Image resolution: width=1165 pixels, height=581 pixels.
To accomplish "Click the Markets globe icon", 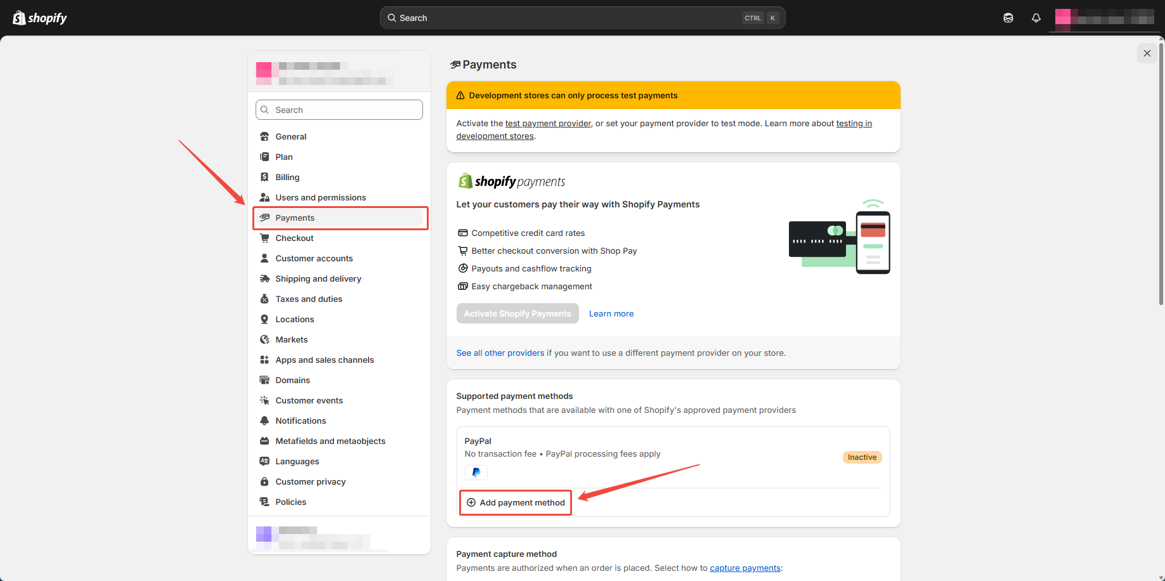I will 264,339.
